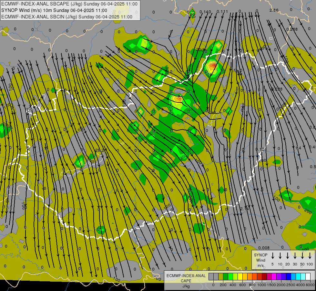This screenshot has width=316, height=291.
Task: Click the 800 tick label on the CAPE scale
Action: [x=252, y=285]
